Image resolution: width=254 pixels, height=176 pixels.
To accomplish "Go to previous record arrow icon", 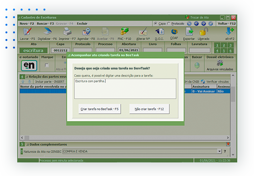I will 196,24.
